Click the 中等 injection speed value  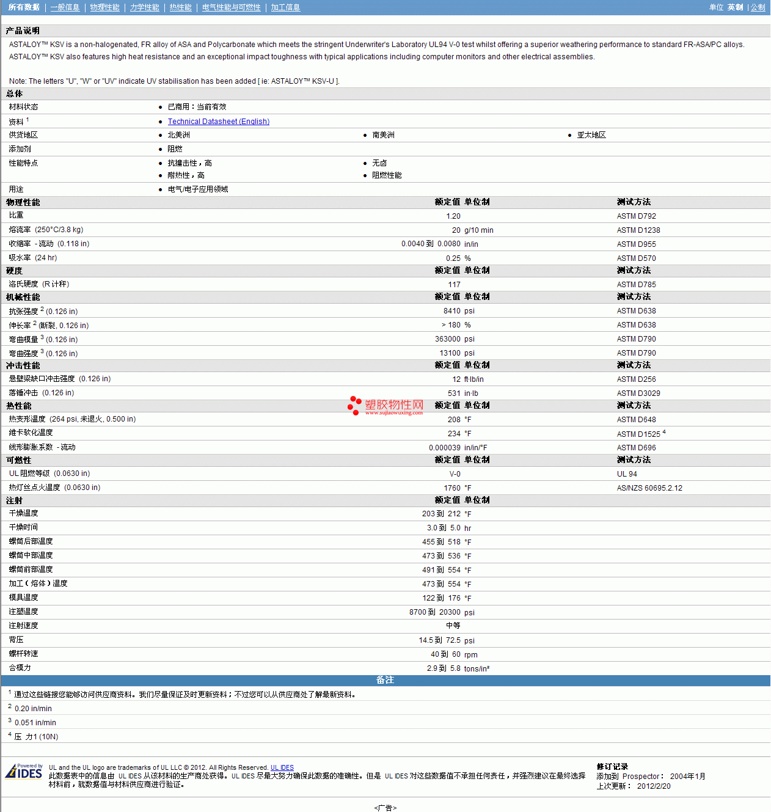[x=453, y=626]
